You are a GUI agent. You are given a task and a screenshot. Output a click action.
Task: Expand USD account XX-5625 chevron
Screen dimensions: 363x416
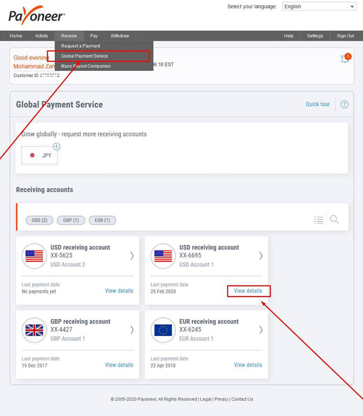pos(132,256)
